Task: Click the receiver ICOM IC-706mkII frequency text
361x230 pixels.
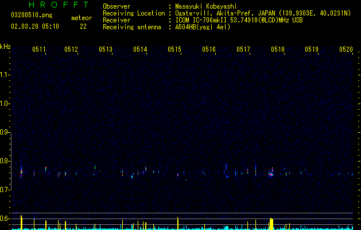Action: pos(239,20)
